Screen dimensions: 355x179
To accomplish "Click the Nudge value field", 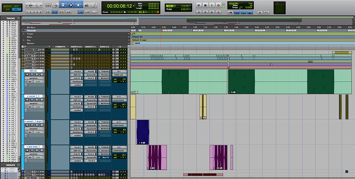I will tap(185, 9).
